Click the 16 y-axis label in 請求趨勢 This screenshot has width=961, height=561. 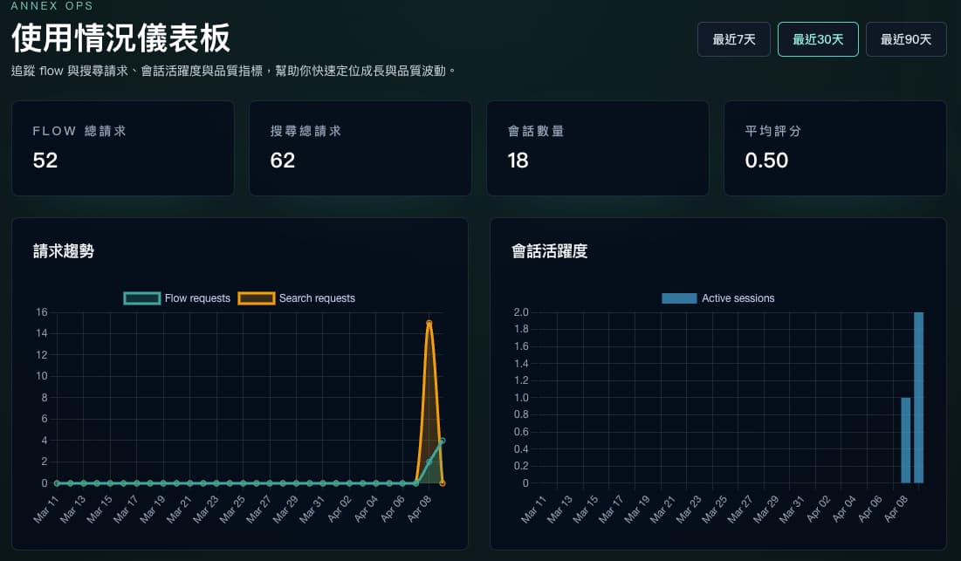pyautogui.click(x=42, y=312)
